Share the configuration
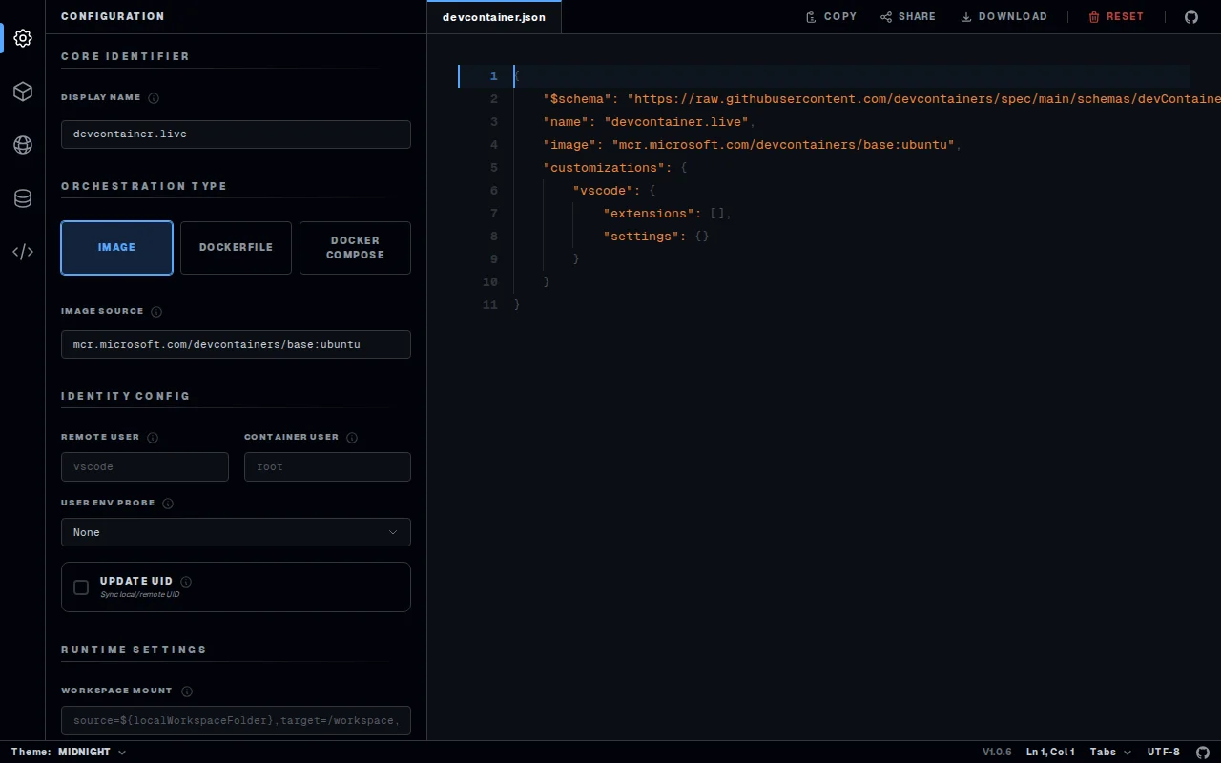 (908, 17)
